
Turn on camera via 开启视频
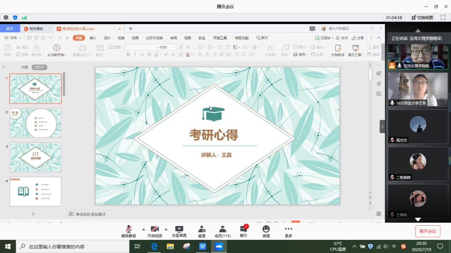[x=155, y=229]
